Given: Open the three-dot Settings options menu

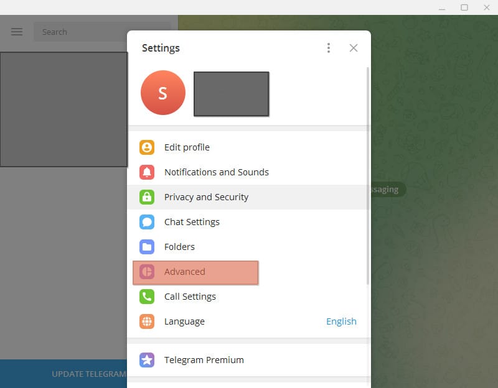Looking at the screenshot, I should [x=329, y=48].
